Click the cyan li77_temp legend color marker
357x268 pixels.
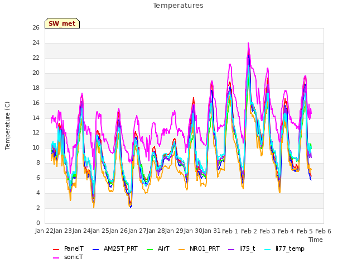pos(268,250)
